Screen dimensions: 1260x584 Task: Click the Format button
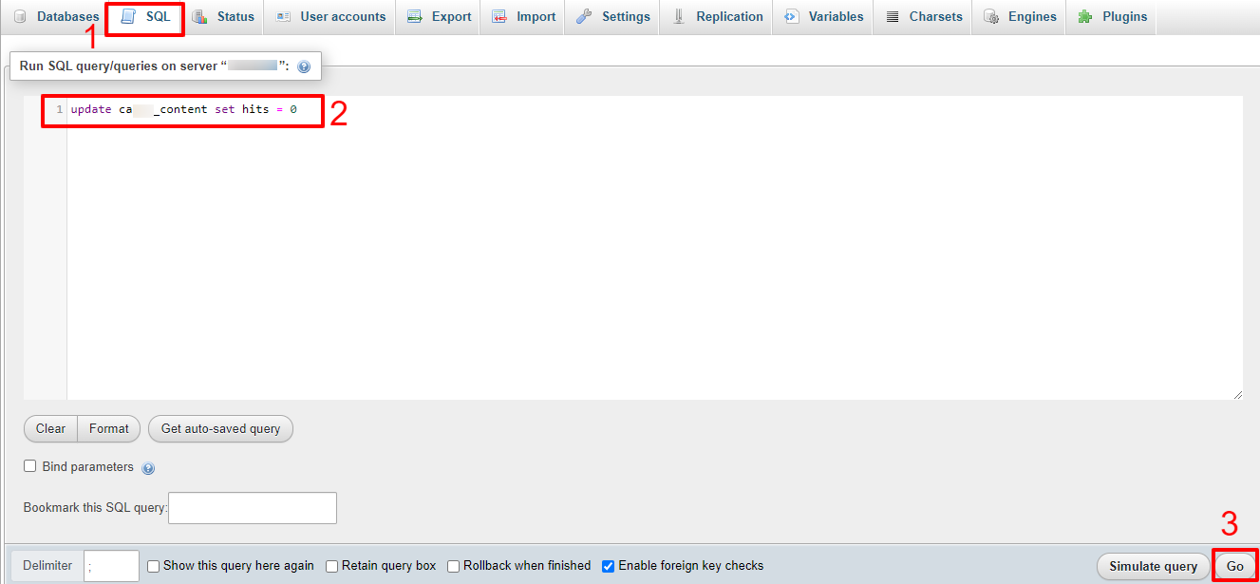[x=109, y=429]
